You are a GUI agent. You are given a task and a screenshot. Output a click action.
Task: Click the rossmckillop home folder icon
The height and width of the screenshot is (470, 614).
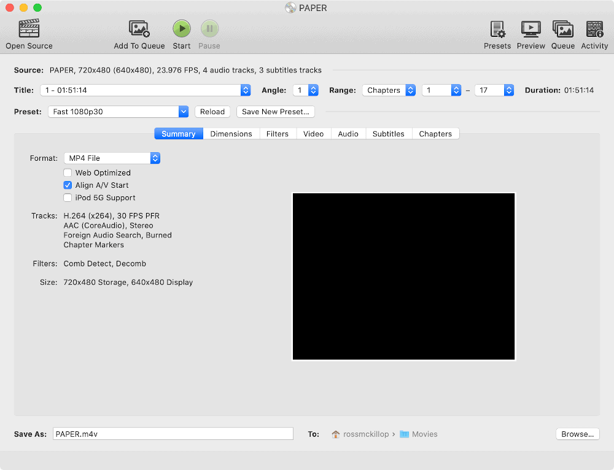pos(336,434)
